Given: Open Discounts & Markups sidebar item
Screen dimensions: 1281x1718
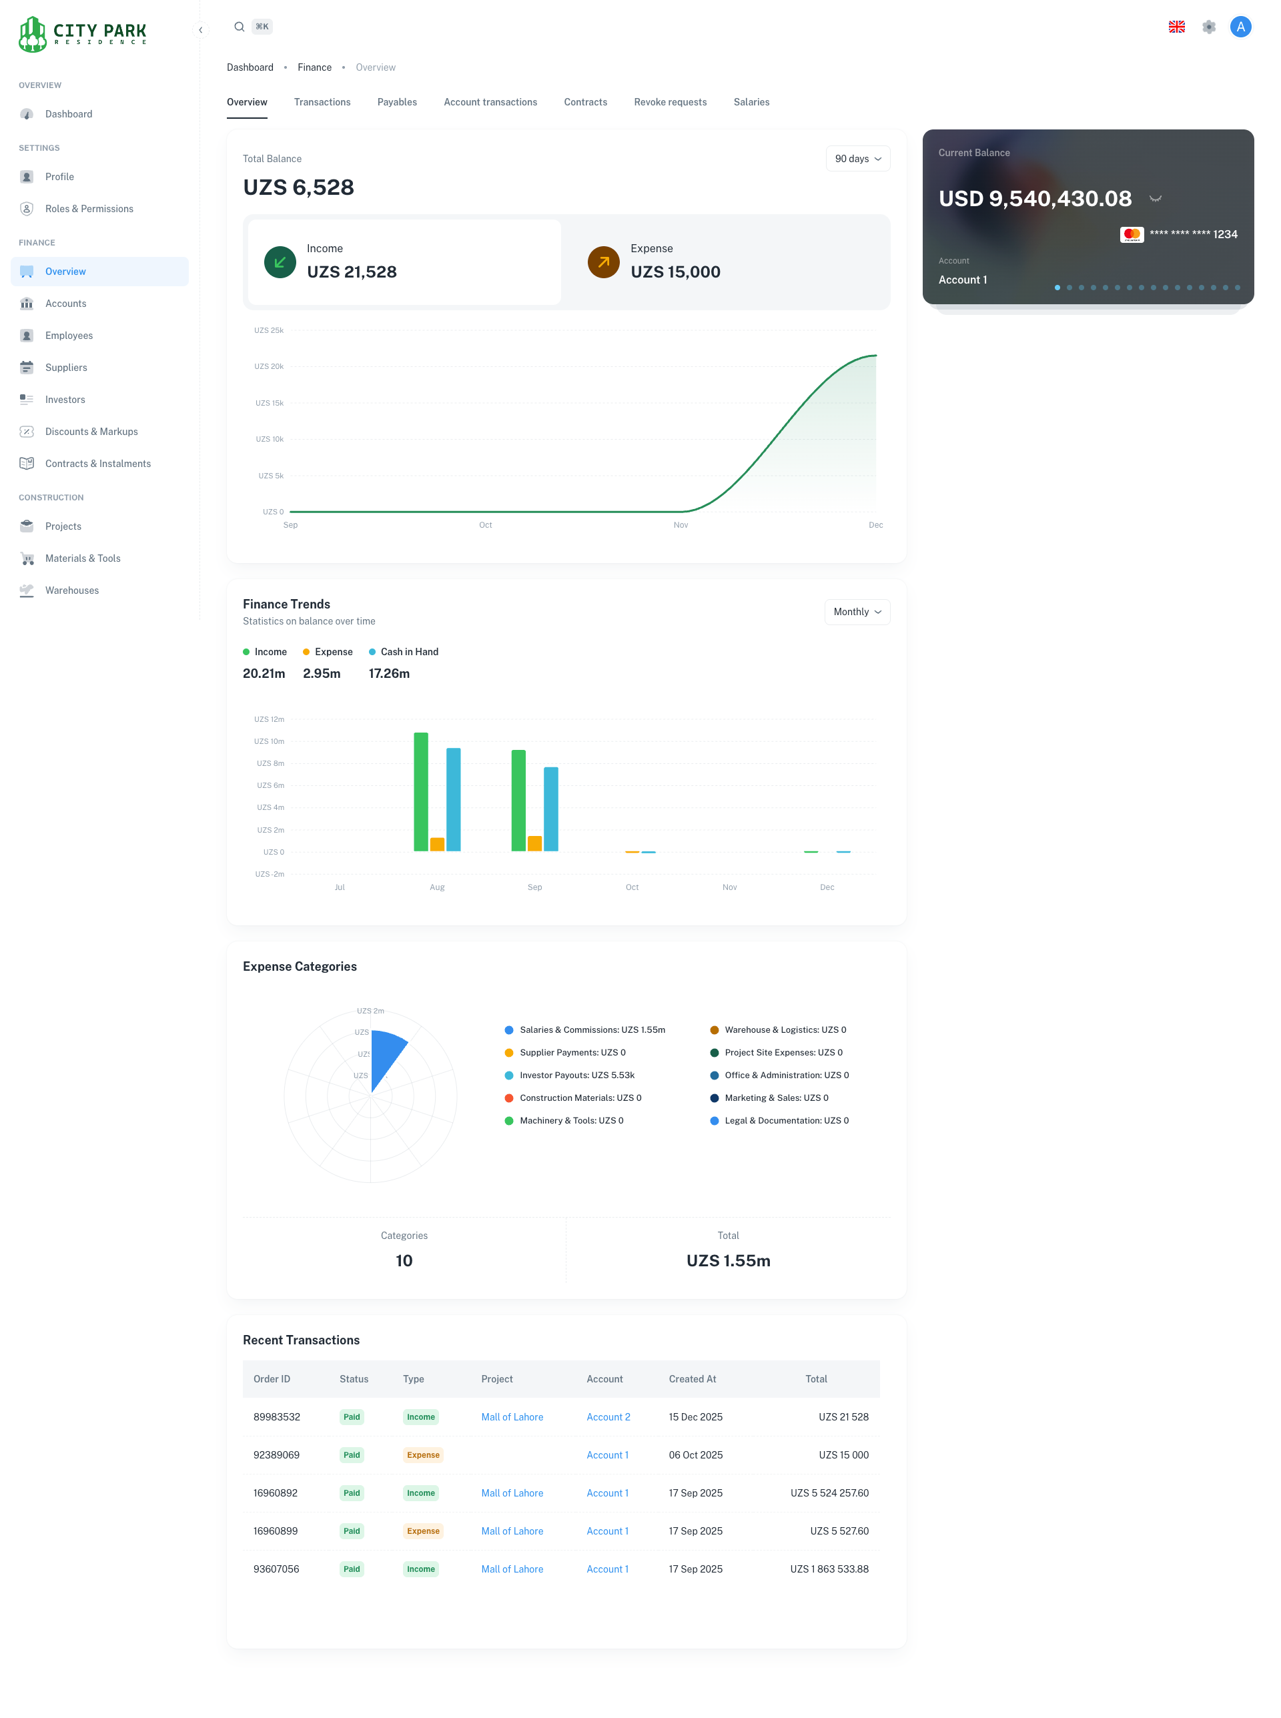Looking at the screenshot, I should (x=91, y=431).
